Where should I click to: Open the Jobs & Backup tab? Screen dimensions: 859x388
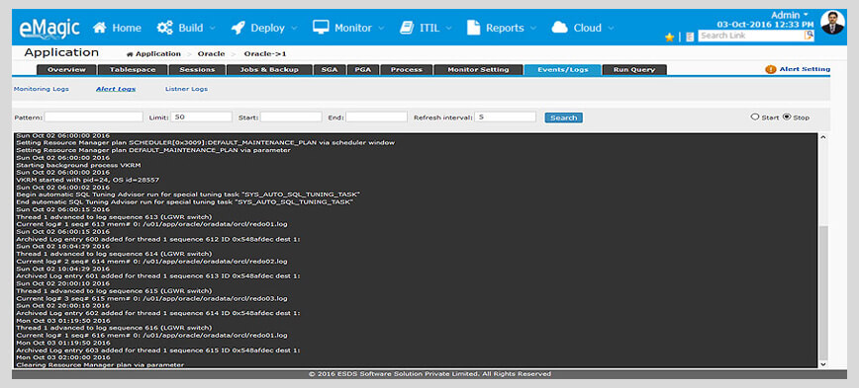coord(269,70)
